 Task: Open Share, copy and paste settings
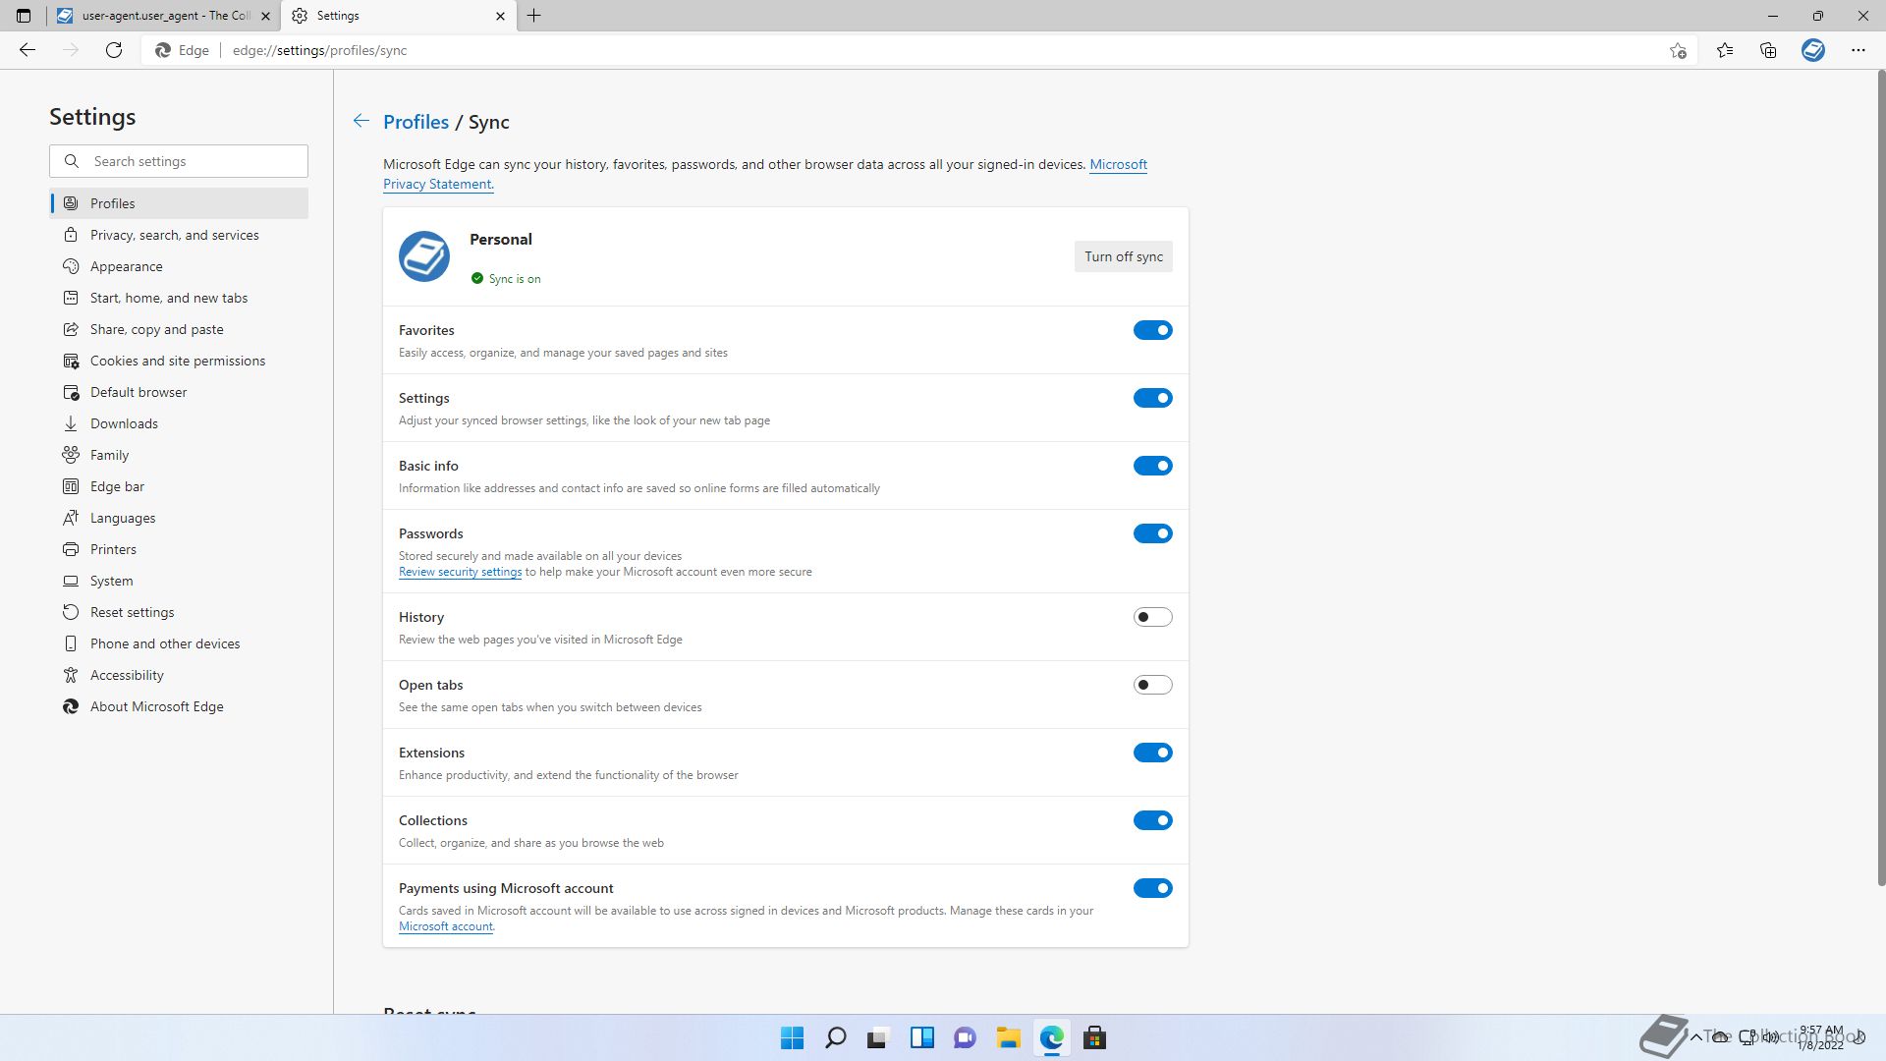pos(179,329)
